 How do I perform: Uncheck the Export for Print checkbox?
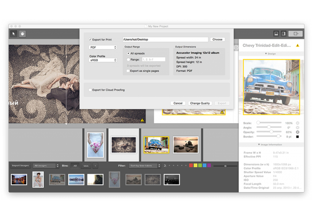[90, 40]
